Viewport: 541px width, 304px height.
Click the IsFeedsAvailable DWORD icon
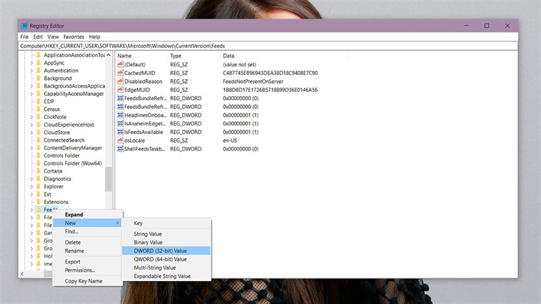point(120,132)
